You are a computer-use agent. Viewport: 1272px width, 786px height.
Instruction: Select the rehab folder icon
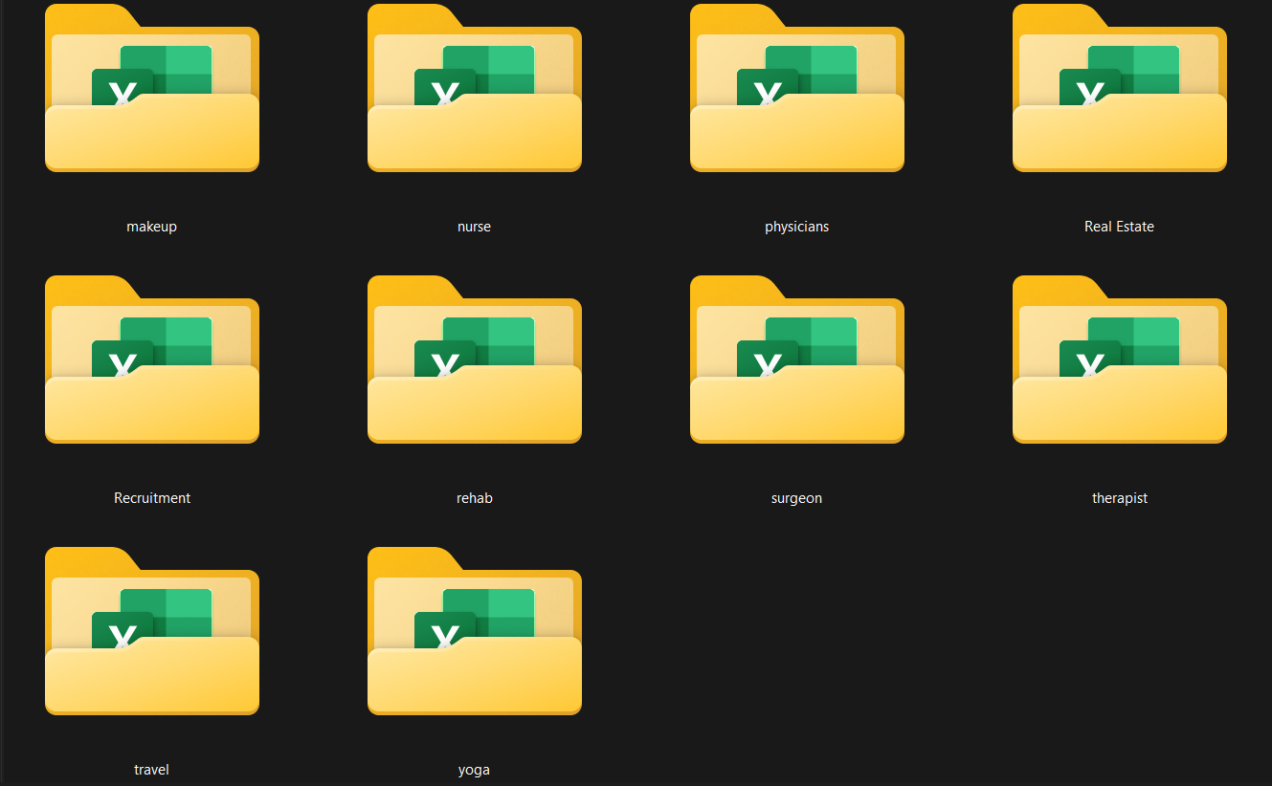(x=475, y=360)
